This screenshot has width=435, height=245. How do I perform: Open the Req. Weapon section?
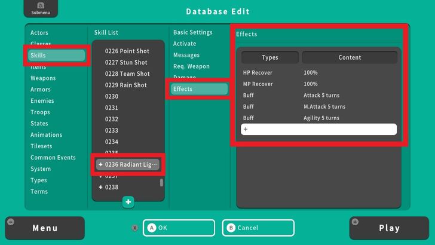[191, 66]
